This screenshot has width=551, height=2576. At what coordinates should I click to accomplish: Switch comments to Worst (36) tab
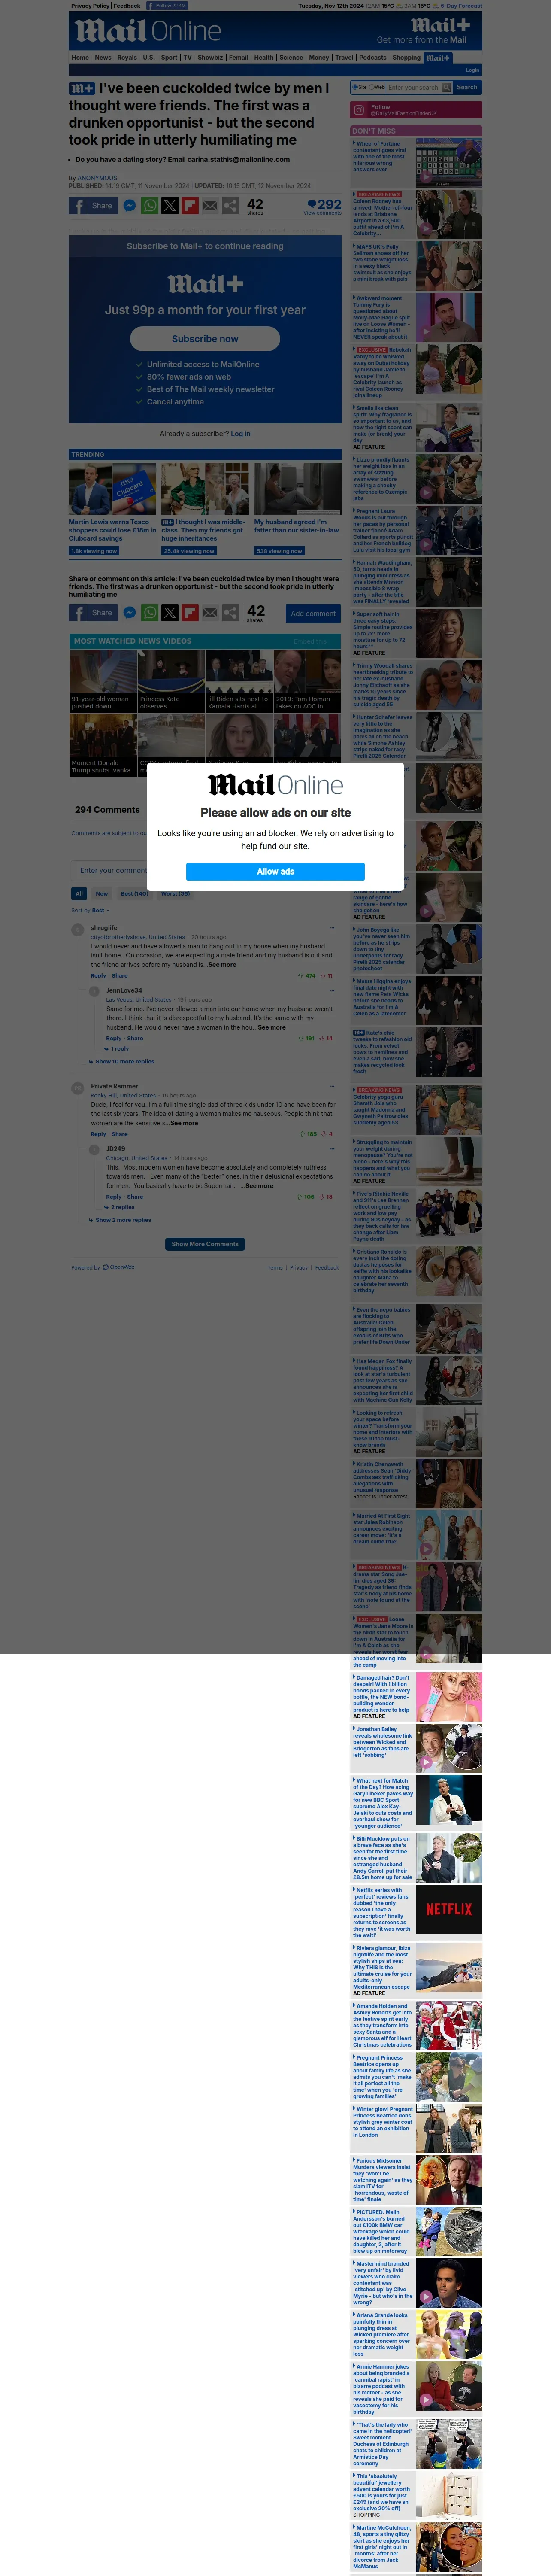point(175,893)
